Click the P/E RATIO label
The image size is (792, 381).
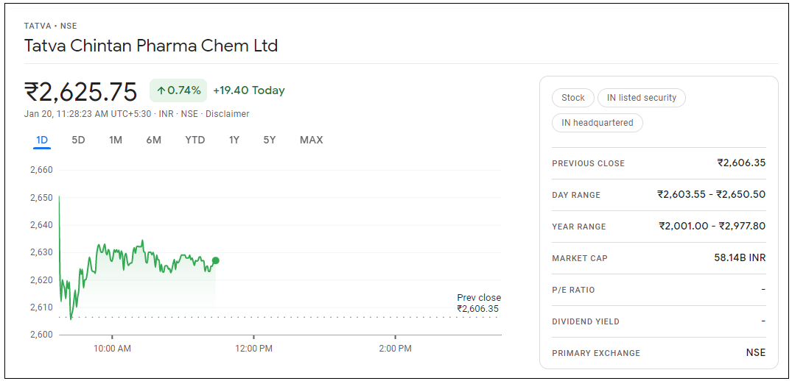[573, 290]
